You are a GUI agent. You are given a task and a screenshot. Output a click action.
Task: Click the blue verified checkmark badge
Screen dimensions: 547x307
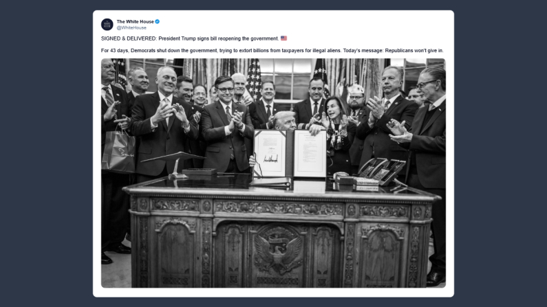[x=158, y=21]
